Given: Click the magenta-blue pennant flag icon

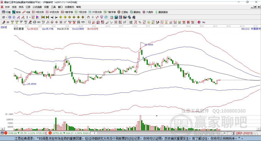Looking at the screenshot, I should 38,17.
